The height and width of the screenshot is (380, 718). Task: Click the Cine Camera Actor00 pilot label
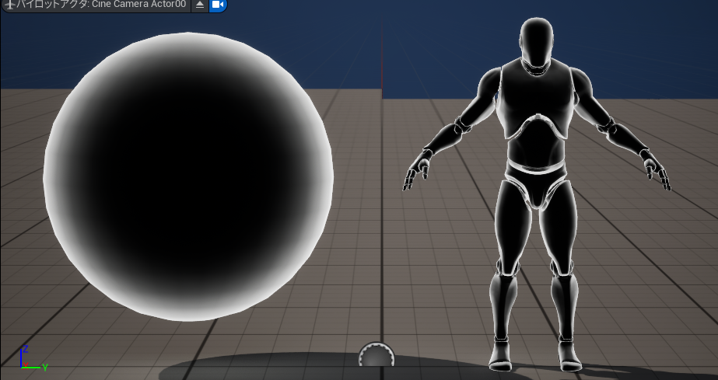(96, 5)
